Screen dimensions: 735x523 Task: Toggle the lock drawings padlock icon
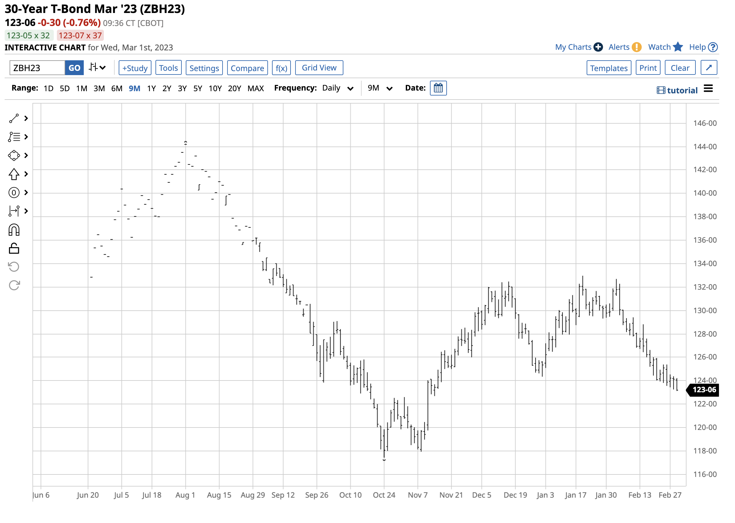14,249
